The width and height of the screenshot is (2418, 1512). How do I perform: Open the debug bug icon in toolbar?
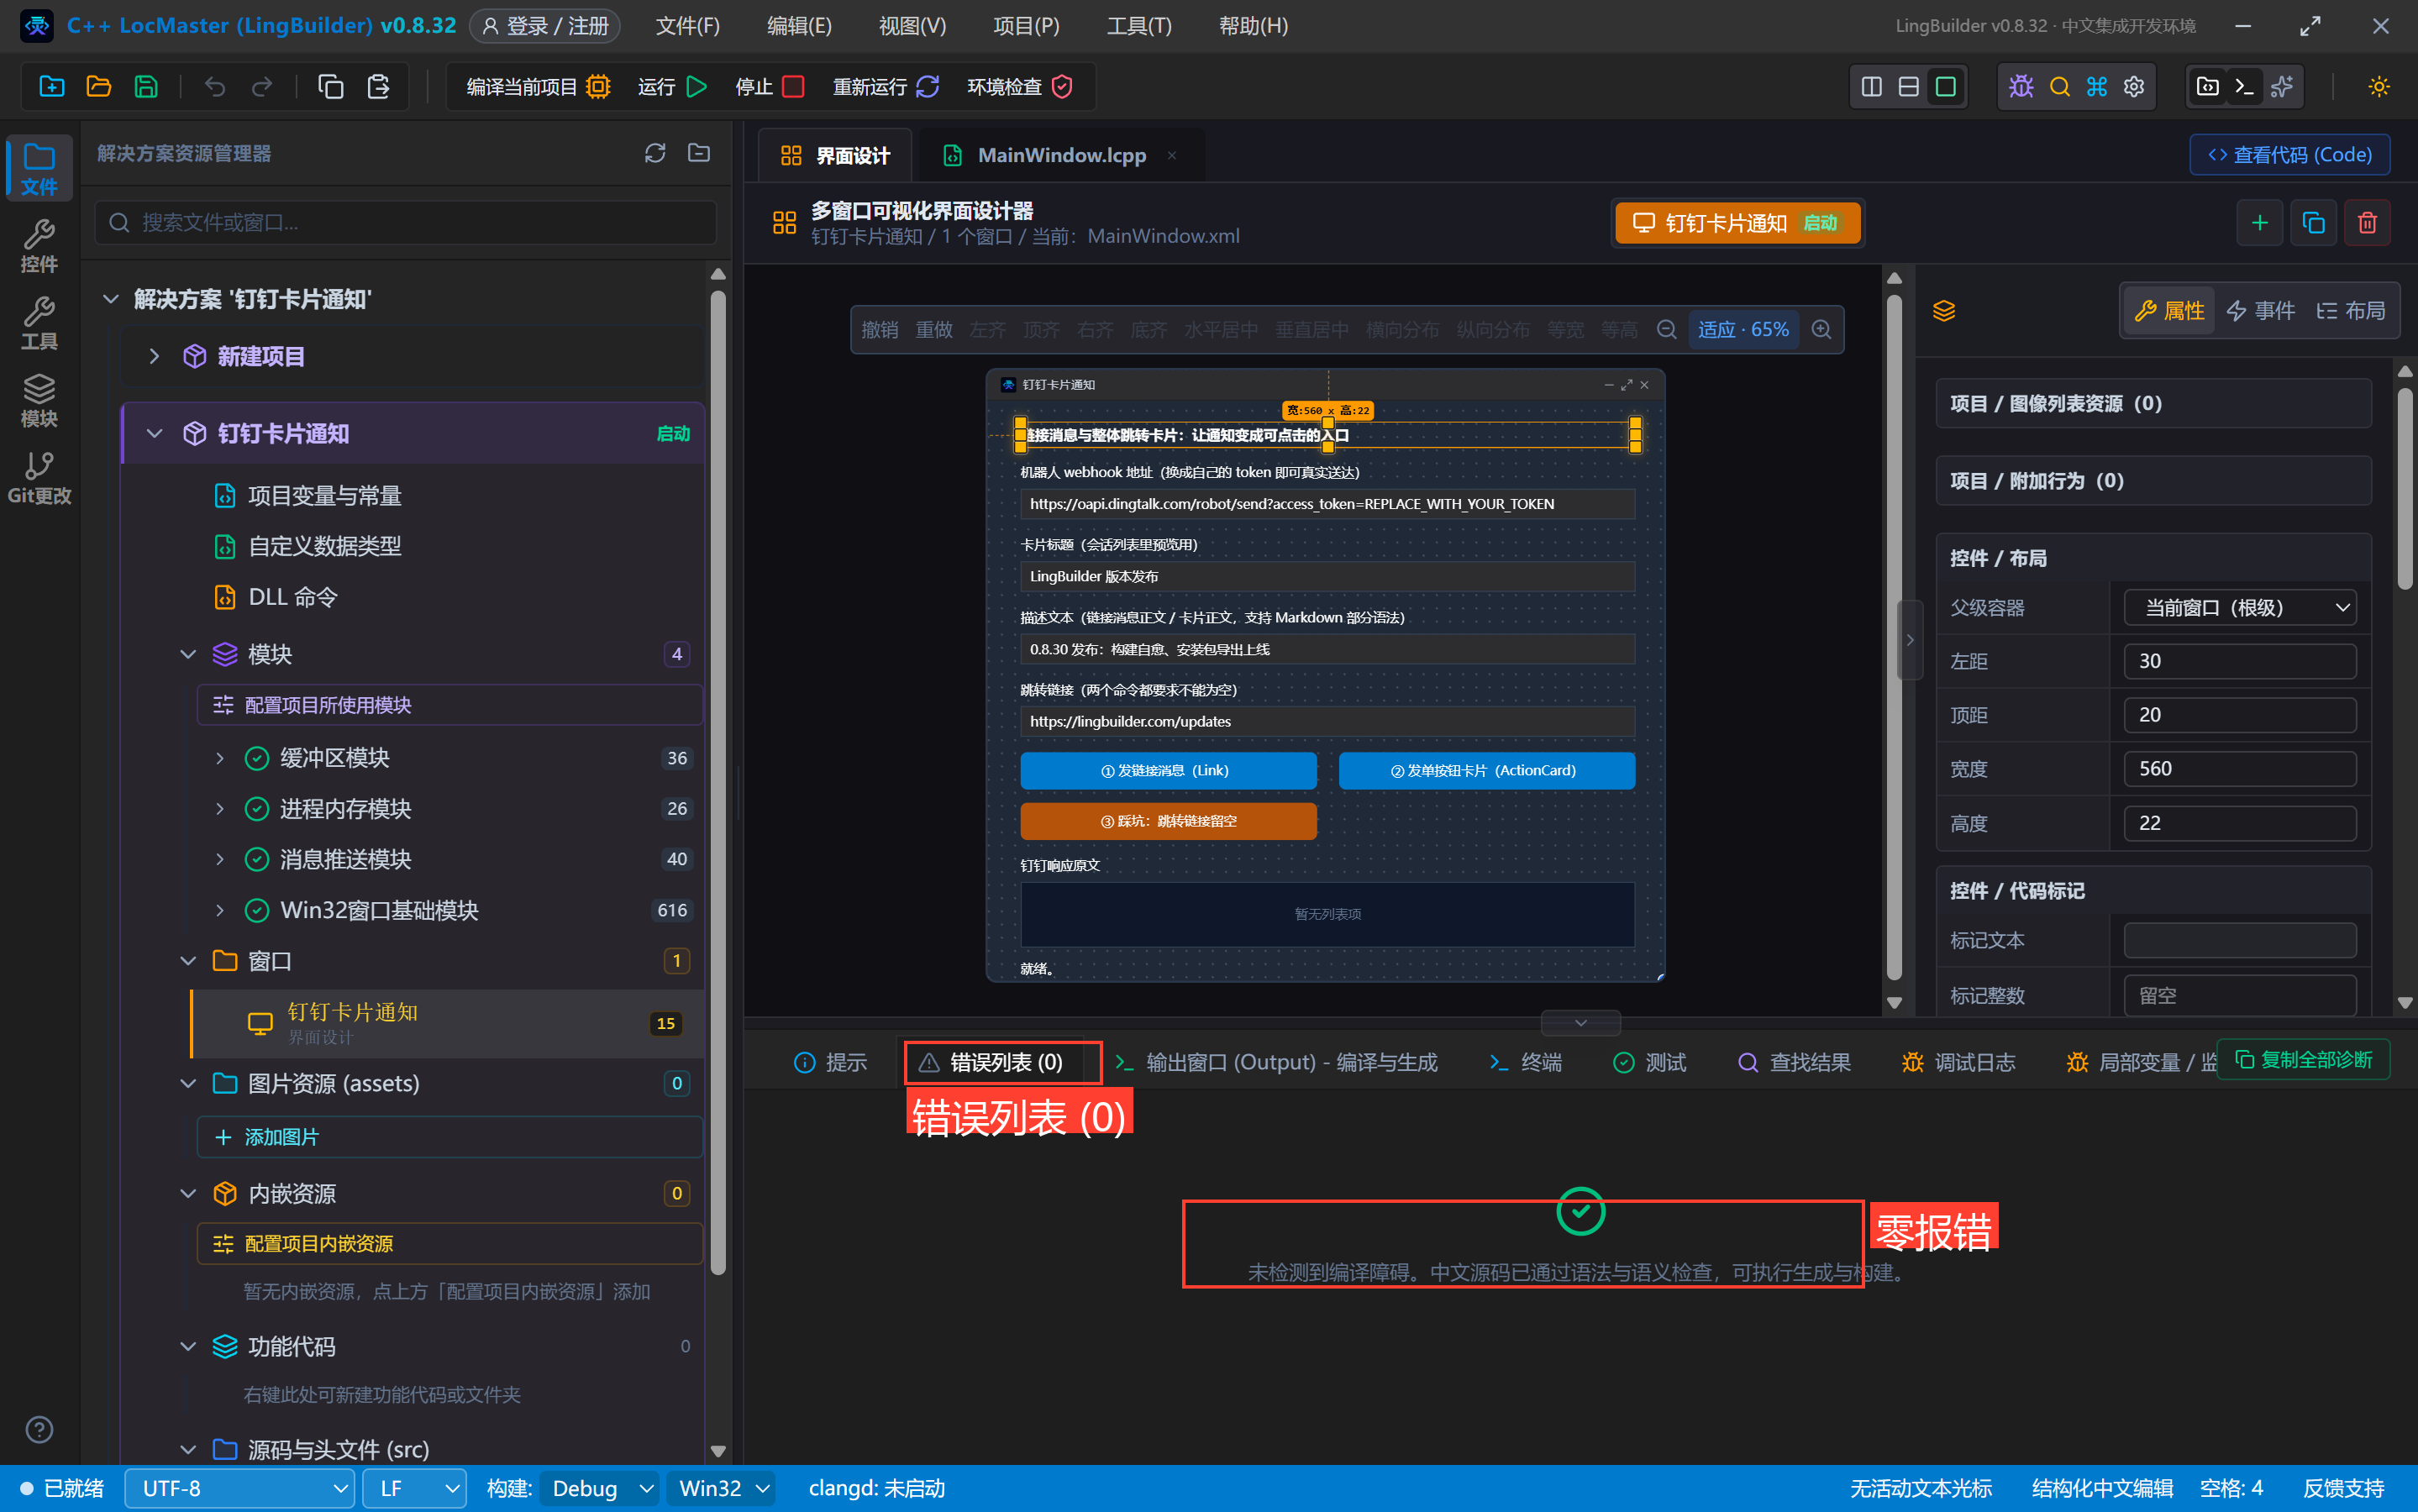(x=2021, y=87)
